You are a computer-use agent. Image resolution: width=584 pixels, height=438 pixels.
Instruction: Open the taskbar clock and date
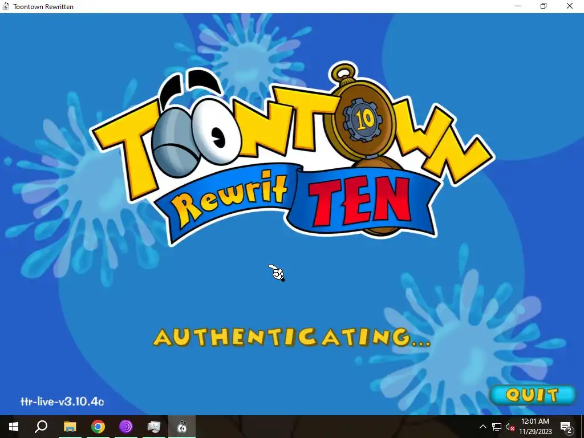(535, 427)
